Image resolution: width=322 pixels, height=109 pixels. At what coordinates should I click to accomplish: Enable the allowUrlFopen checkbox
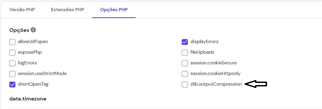(x=12, y=42)
